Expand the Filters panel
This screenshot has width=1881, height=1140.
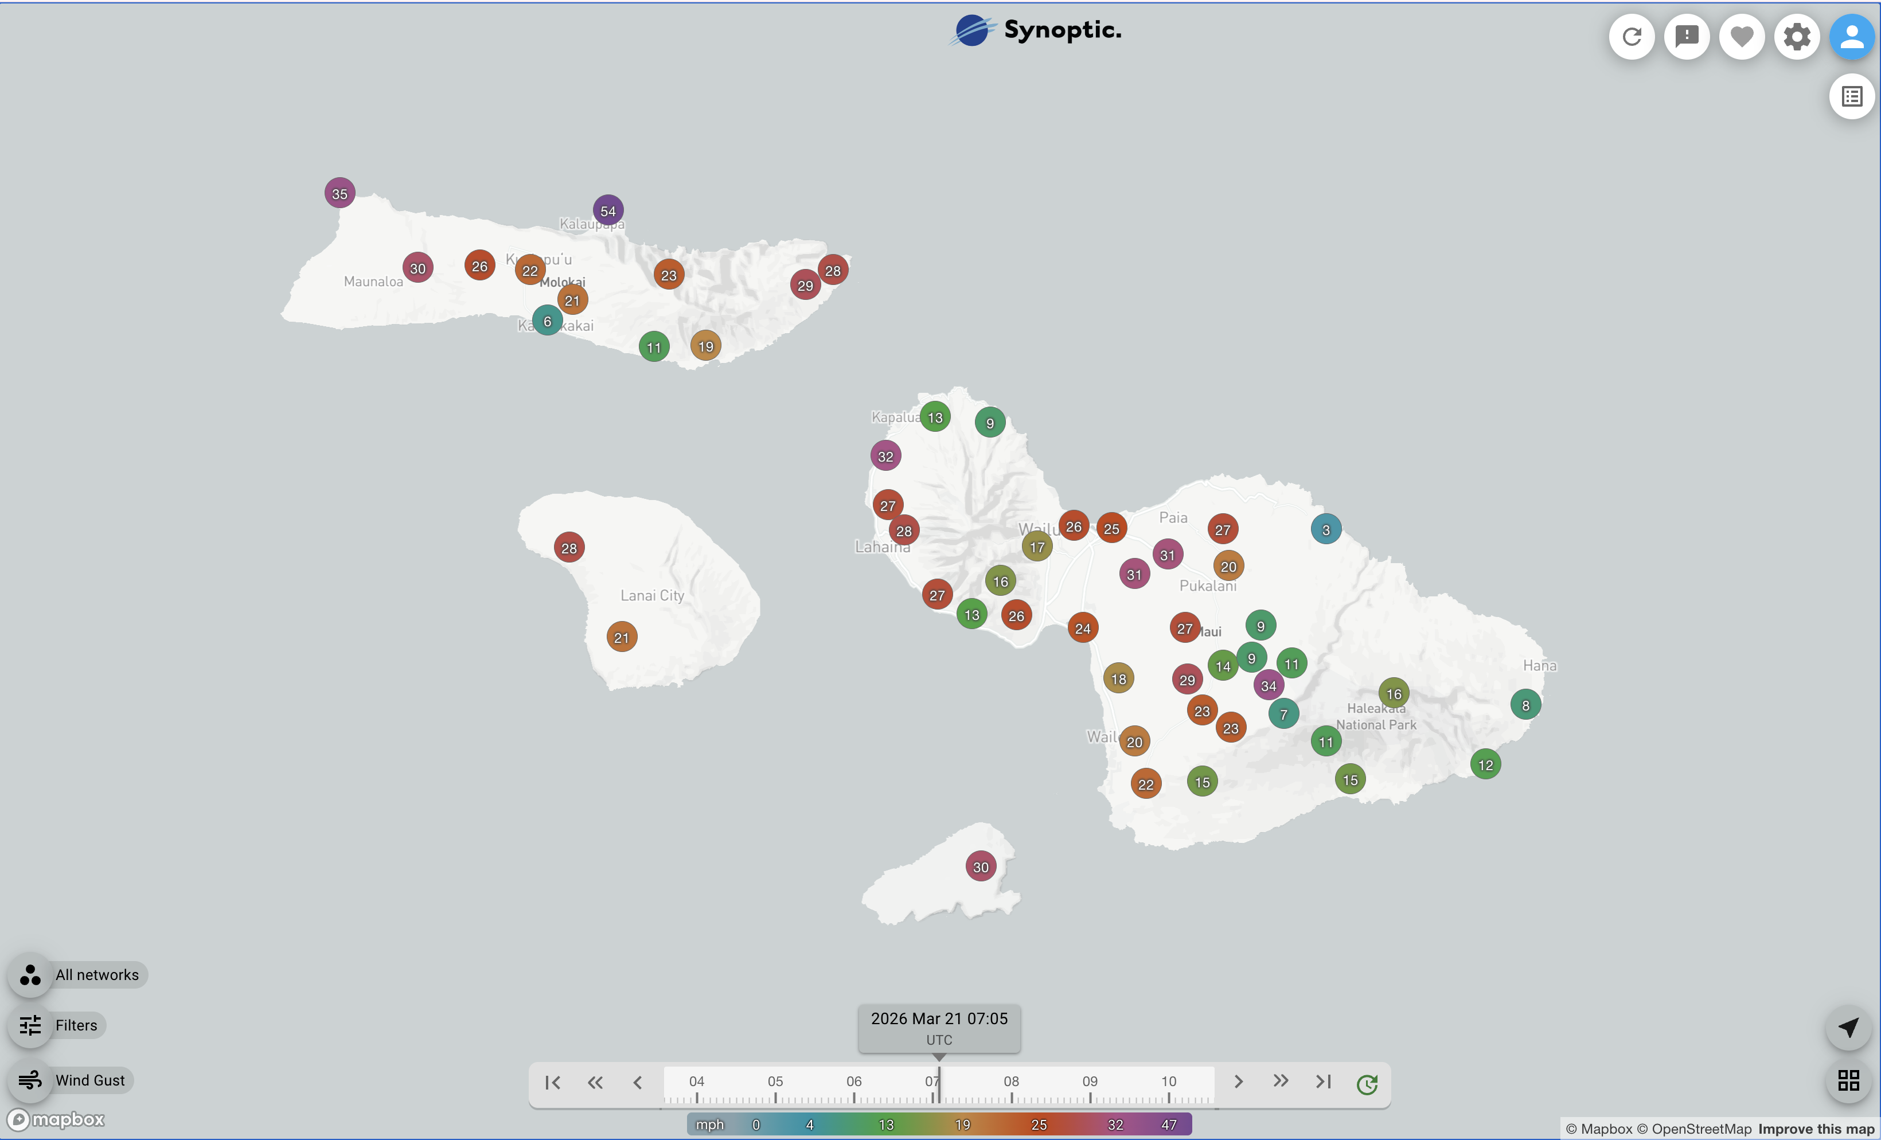(x=58, y=1025)
